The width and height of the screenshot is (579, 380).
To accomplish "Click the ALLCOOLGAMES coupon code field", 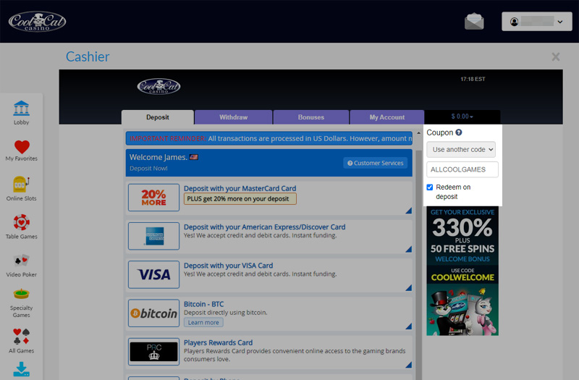I will coord(462,169).
